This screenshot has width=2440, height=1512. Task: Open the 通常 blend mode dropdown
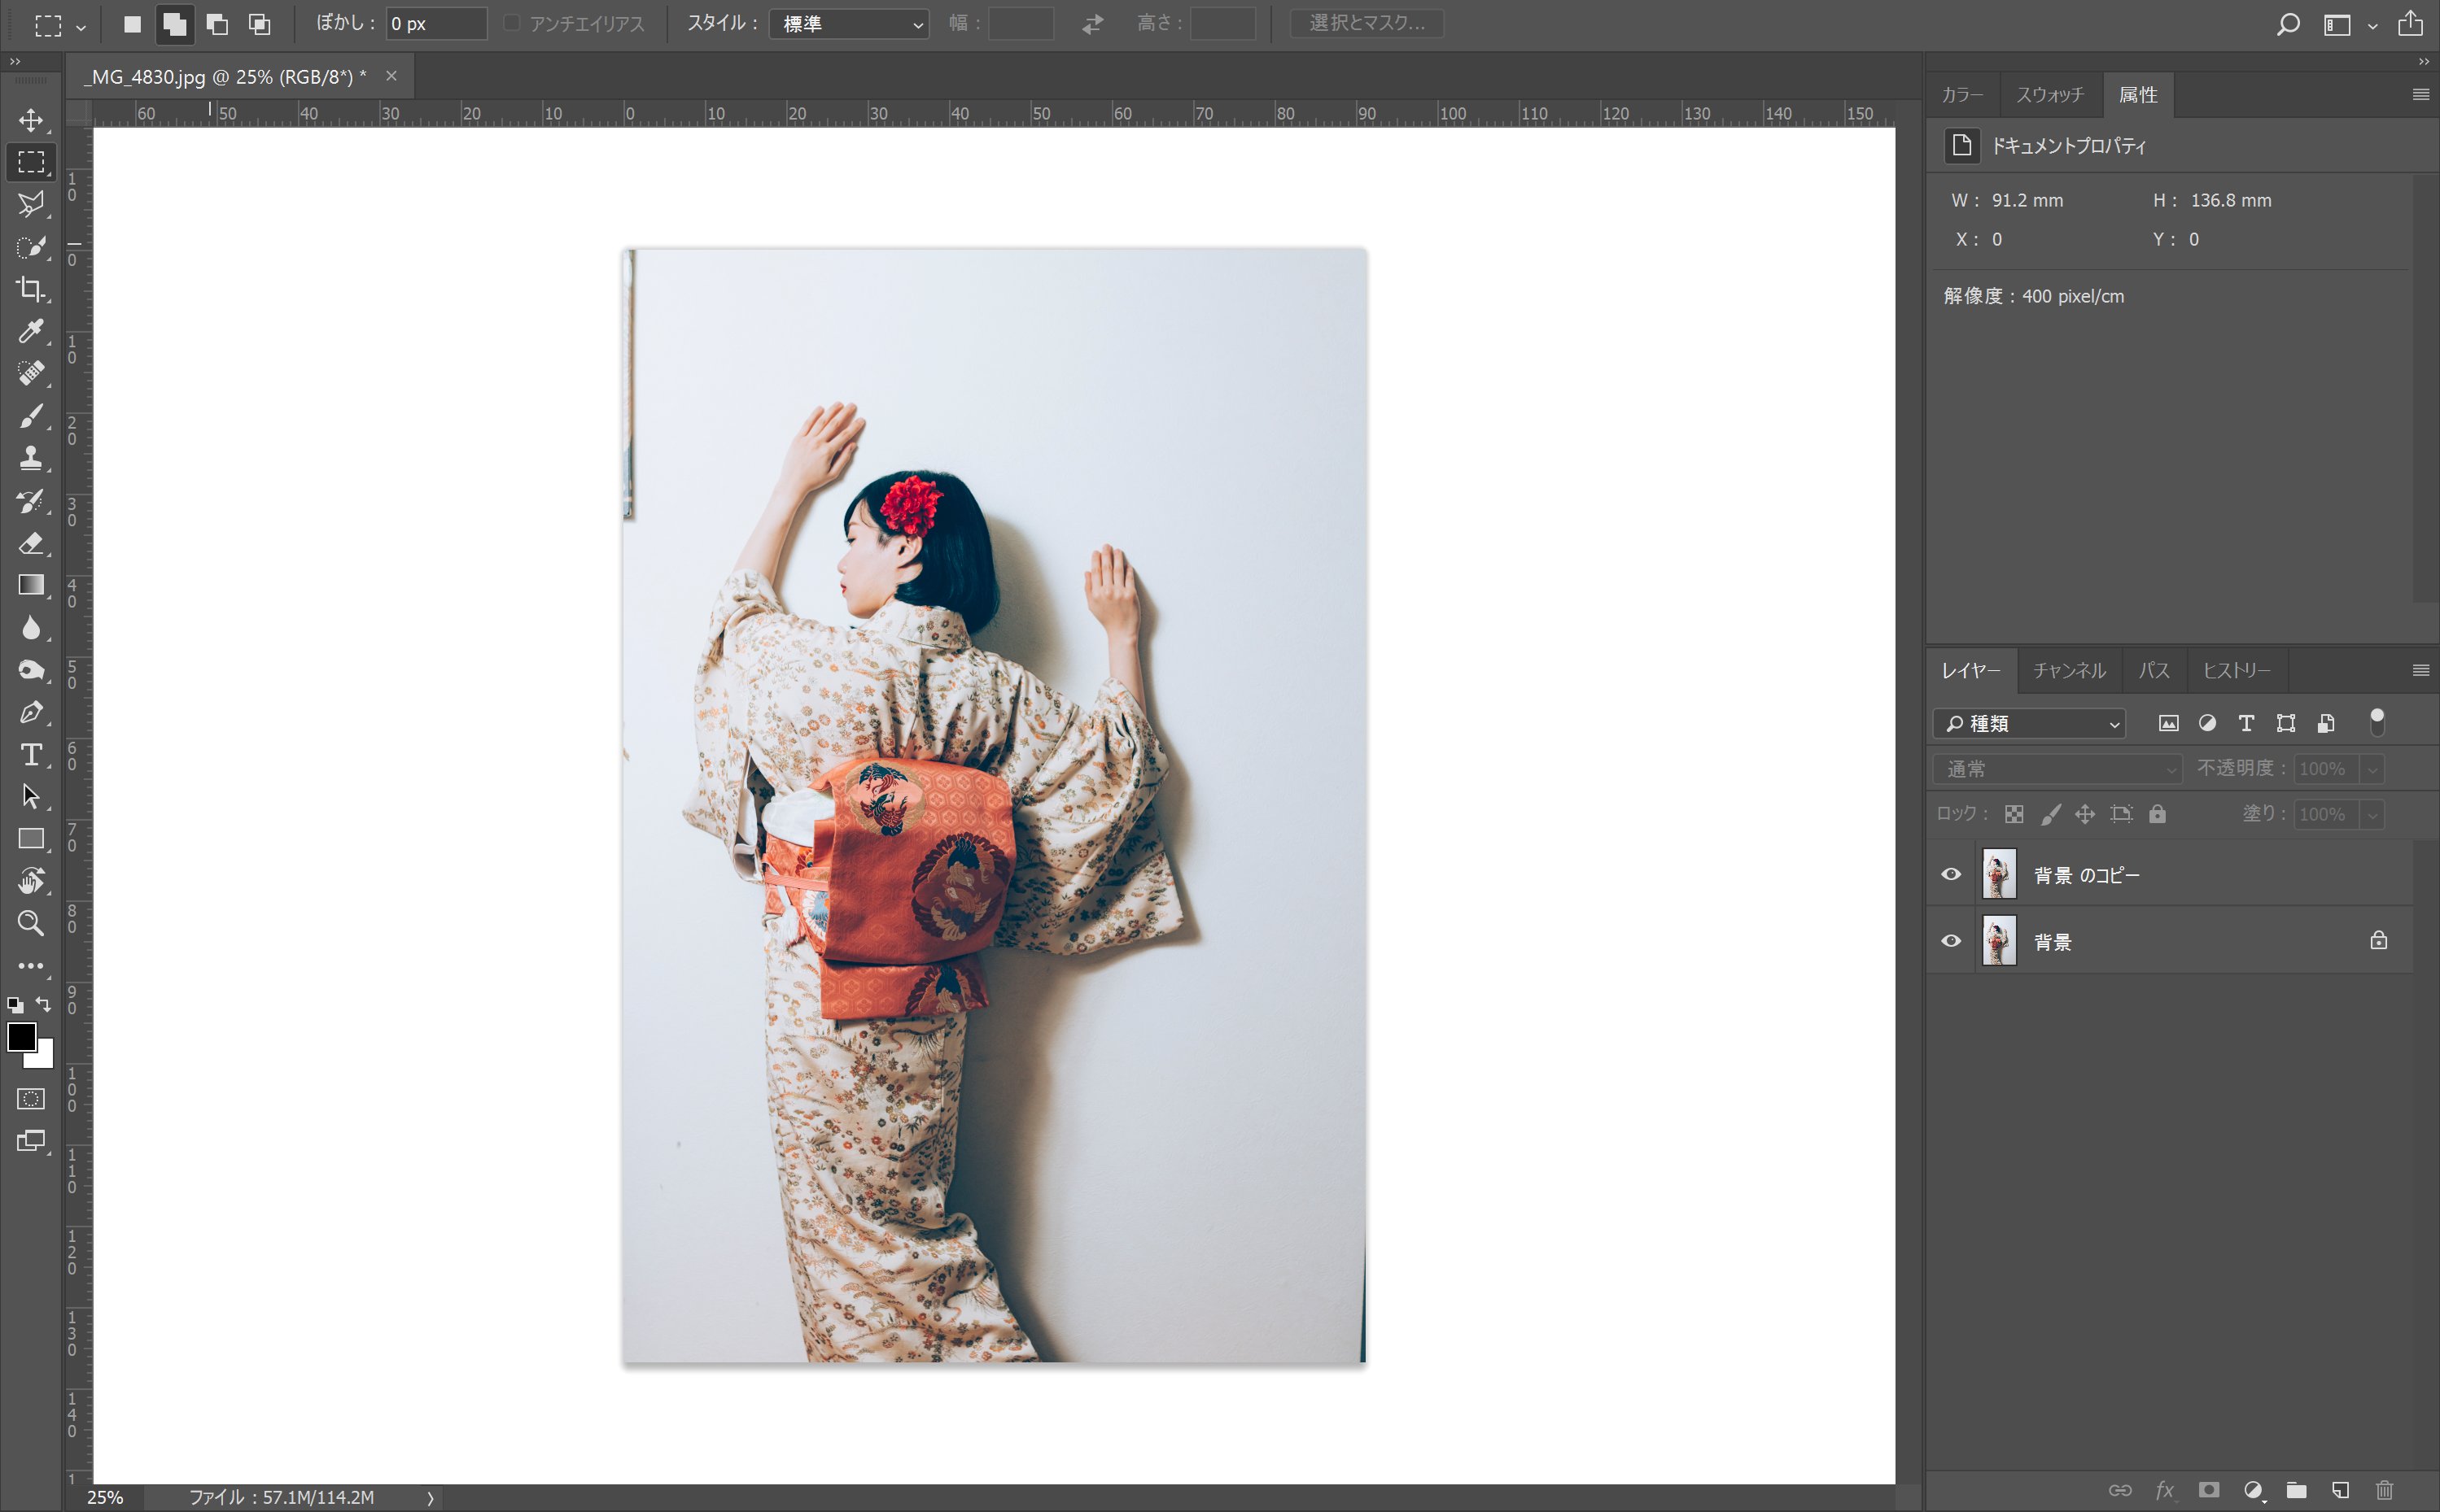(x=2057, y=769)
